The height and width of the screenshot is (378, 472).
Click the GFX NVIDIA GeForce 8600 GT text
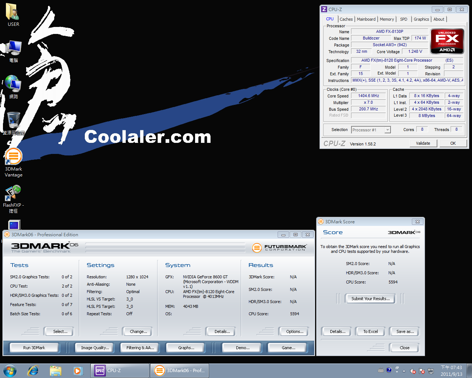(x=205, y=277)
